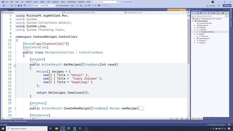Screen dimensions: 233x131
Task: Select Records.cs under the Models folder
Action: (x=205, y=36)
